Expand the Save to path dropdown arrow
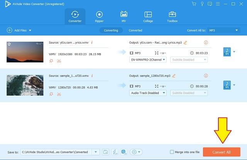247x160 pixels. (x=96, y=152)
